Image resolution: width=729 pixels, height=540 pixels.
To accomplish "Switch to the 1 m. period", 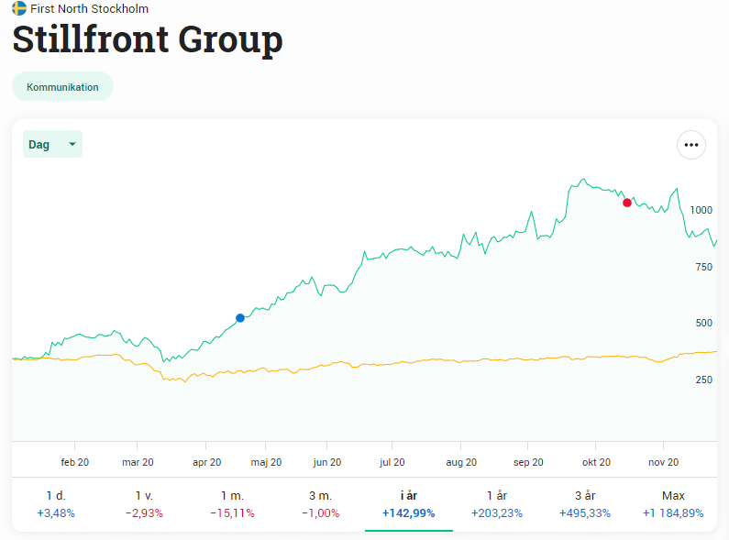I will [x=232, y=503].
